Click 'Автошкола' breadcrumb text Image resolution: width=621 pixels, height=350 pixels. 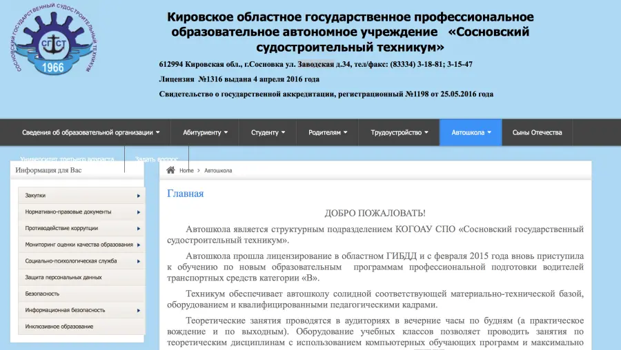coord(218,170)
